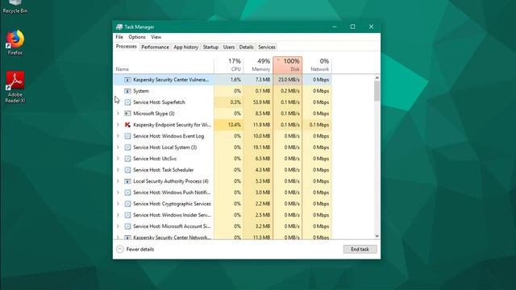Click the Service Host: Microsoft Account Si... icon
This screenshot has width=516, height=290.
[x=127, y=226]
